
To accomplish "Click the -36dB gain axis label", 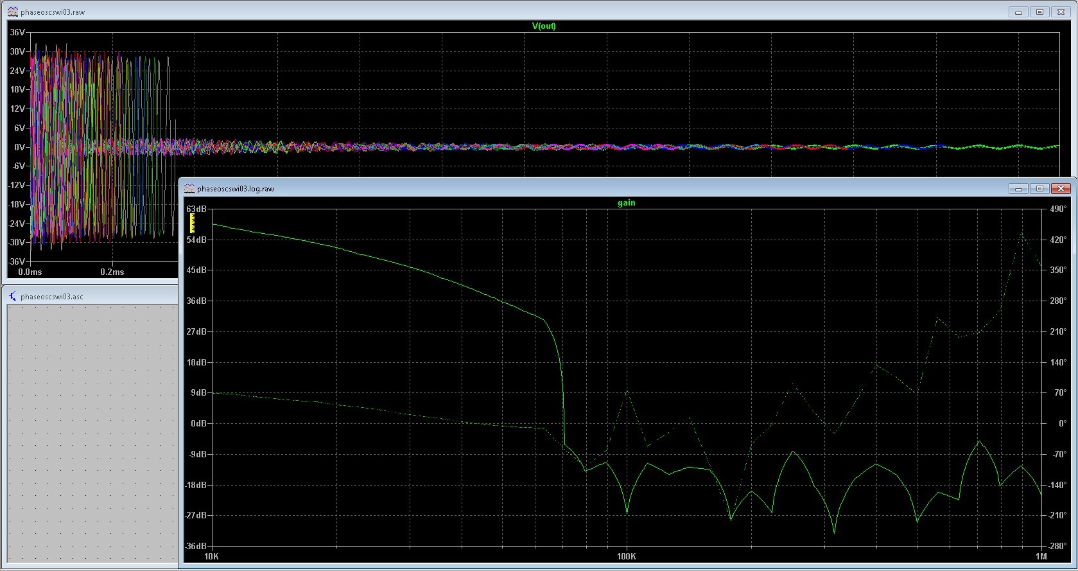I will tap(195, 546).
